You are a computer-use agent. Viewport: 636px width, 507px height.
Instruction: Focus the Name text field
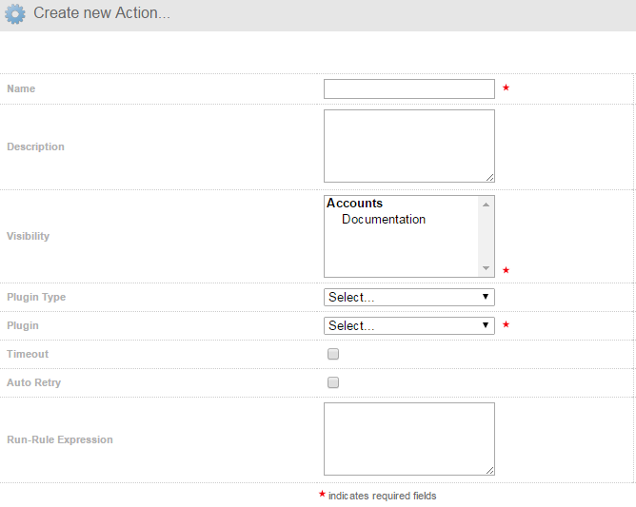(x=409, y=88)
